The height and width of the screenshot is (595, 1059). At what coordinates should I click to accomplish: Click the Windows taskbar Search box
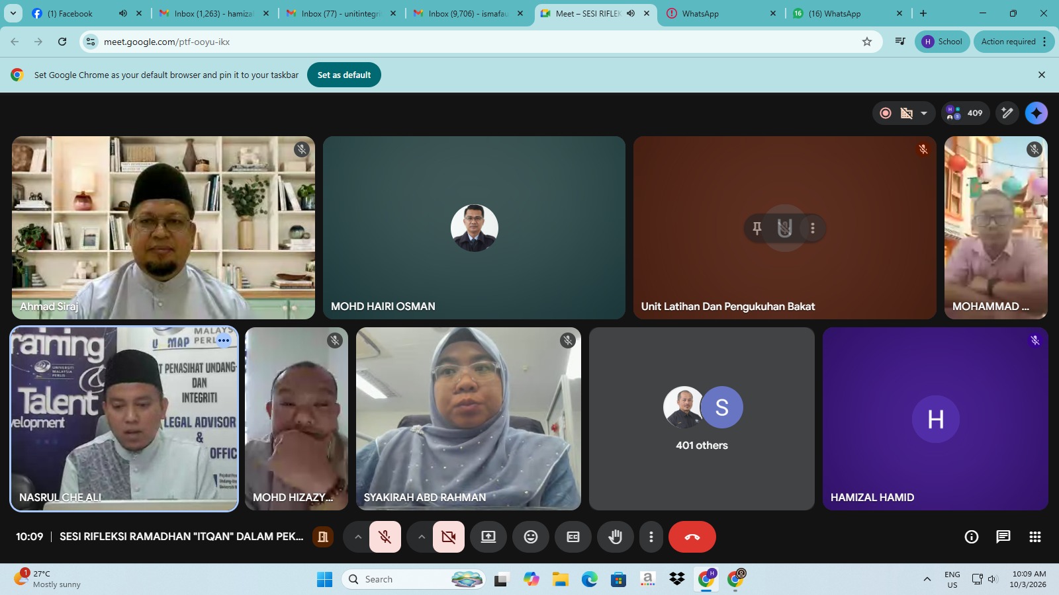click(x=404, y=579)
